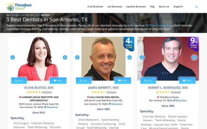The height and width of the screenshot is (129, 207).
Task: Go to Best Rated breadcrumb
Action: click(12, 15)
